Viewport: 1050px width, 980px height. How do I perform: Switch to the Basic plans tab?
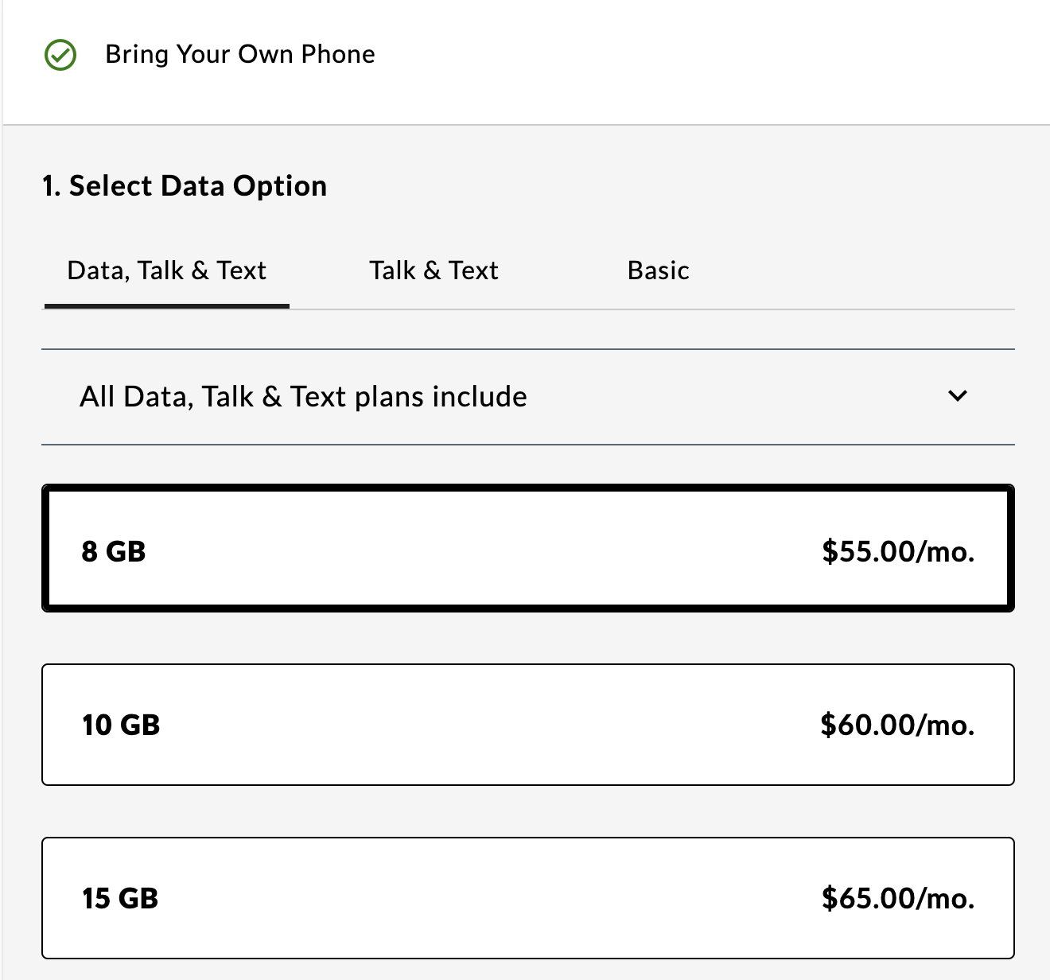[658, 270]
